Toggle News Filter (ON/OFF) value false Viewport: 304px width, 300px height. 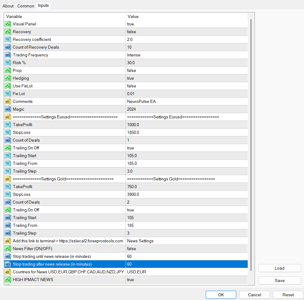tap(187, 249)
